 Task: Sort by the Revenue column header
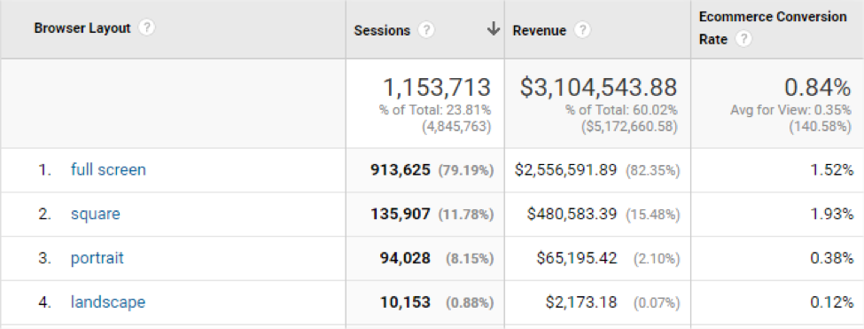click(x=539, y=31)
